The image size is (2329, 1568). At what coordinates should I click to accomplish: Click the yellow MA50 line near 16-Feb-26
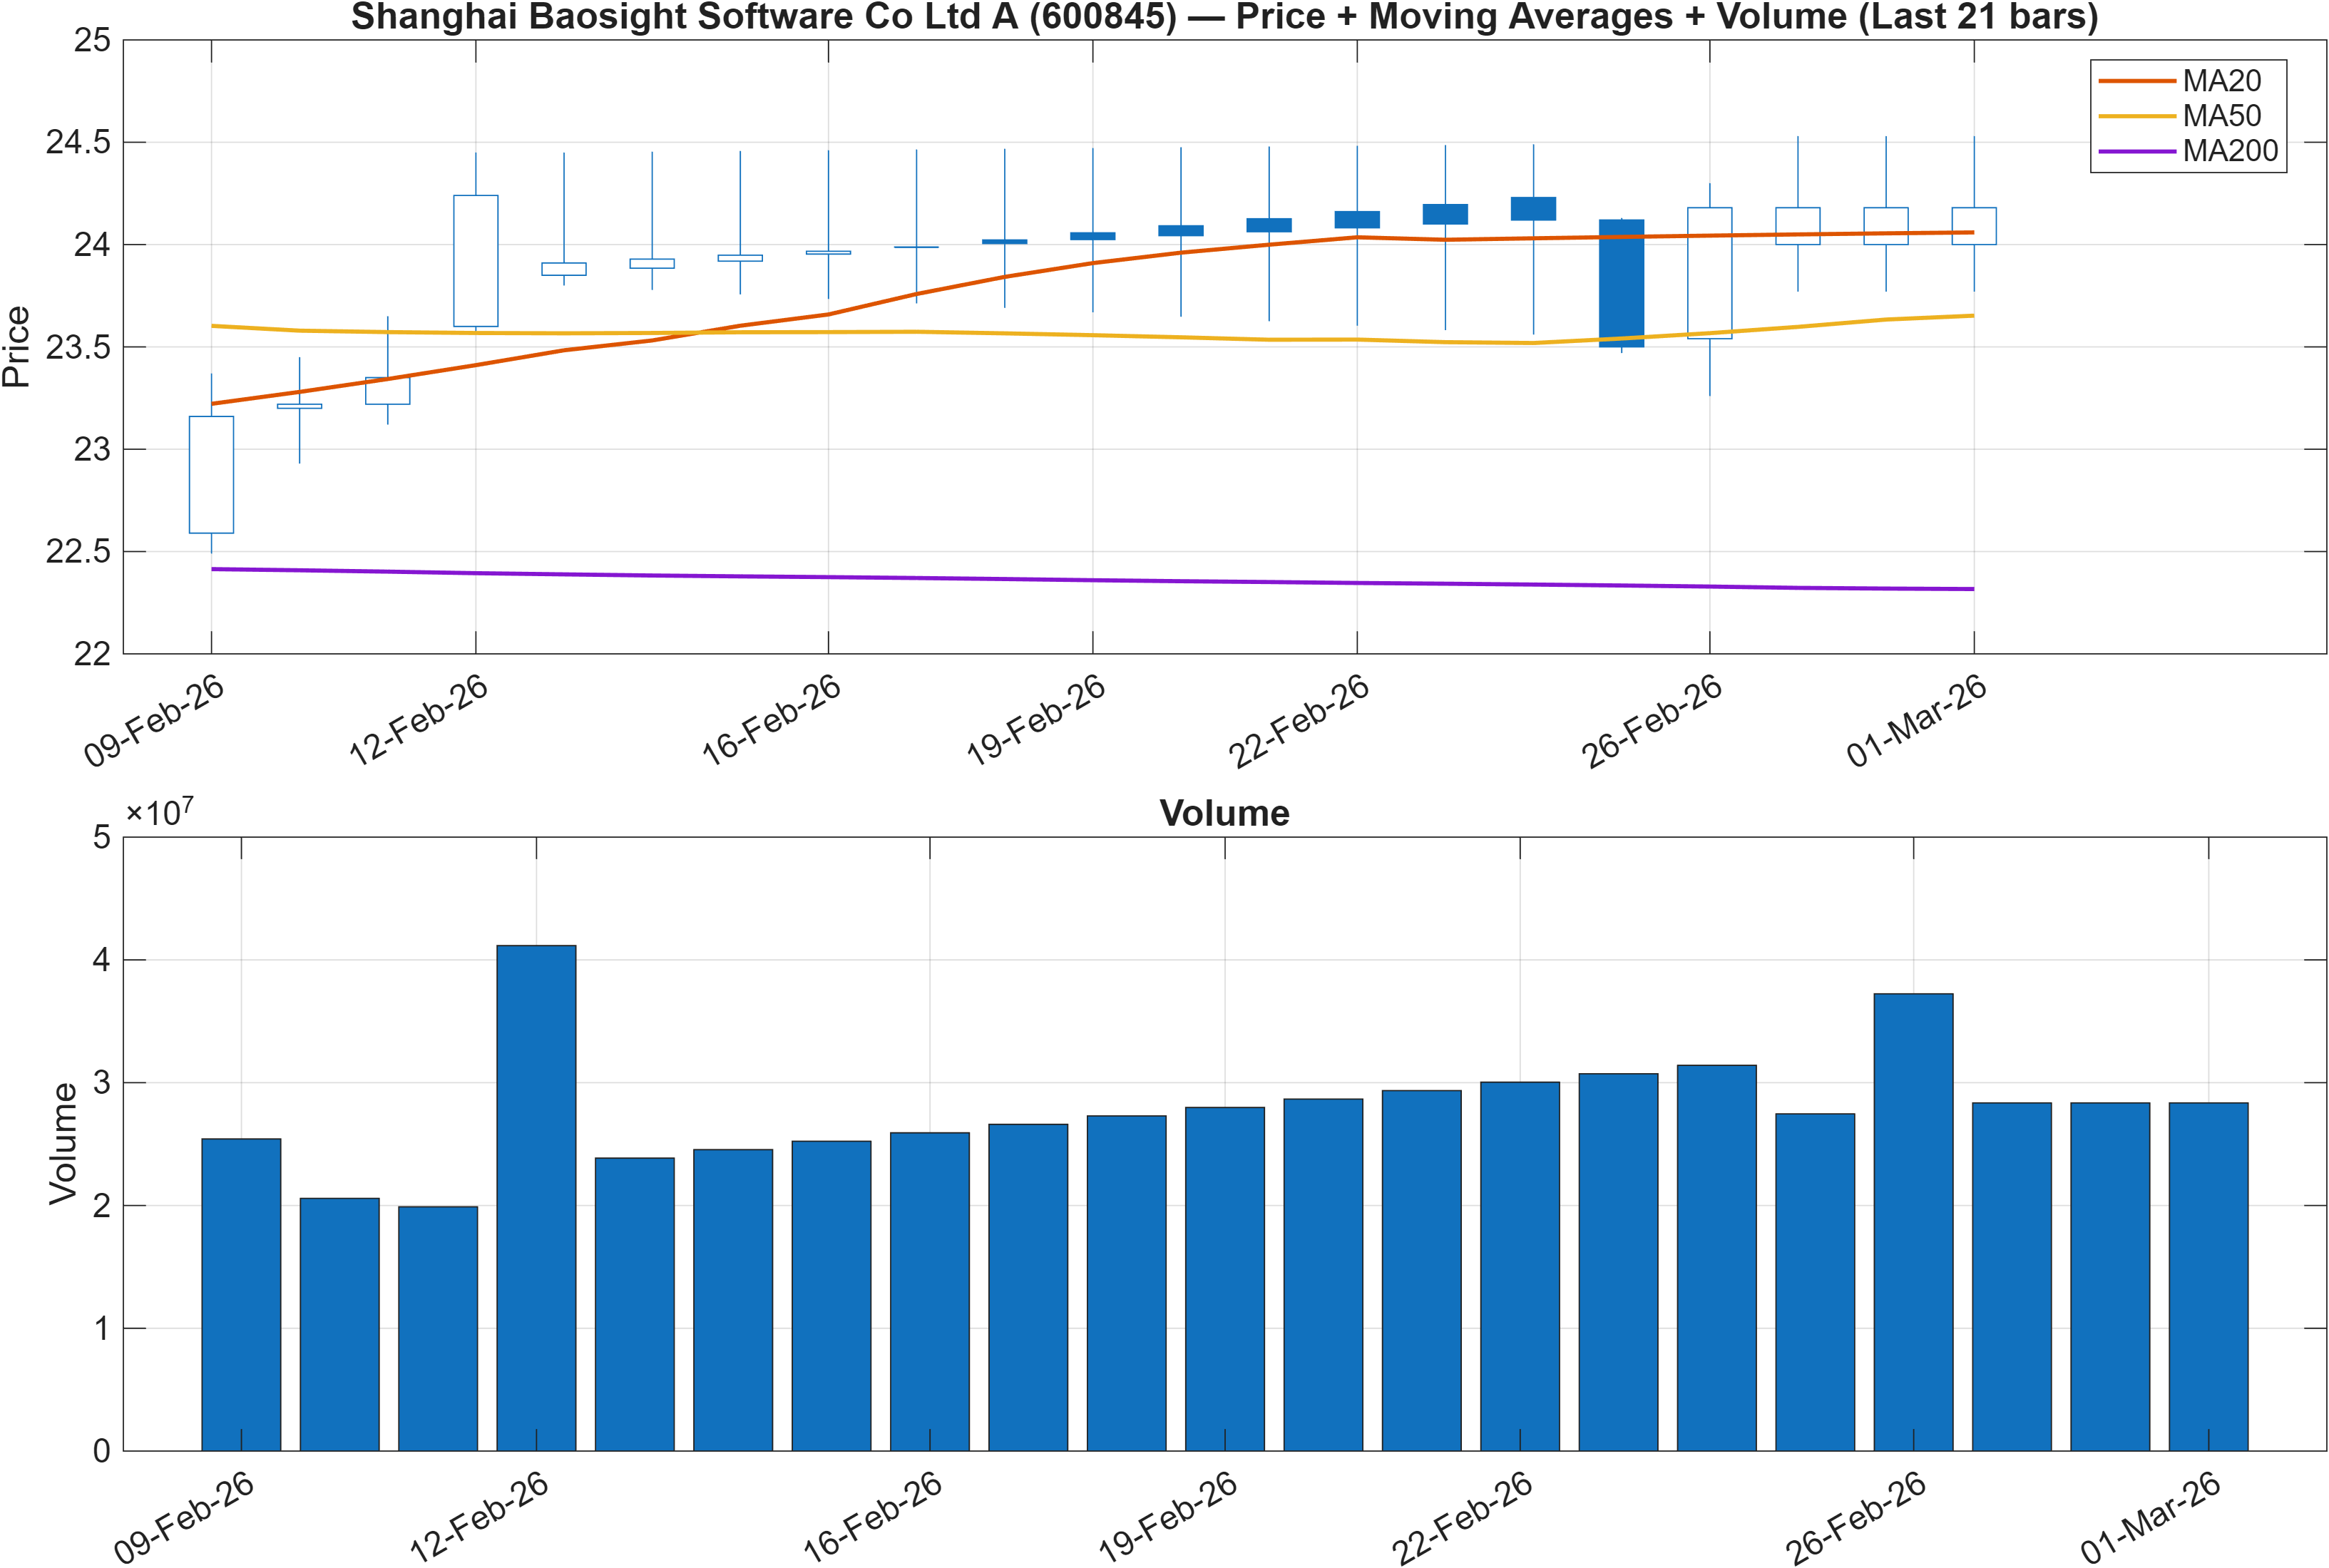point(828,332)
